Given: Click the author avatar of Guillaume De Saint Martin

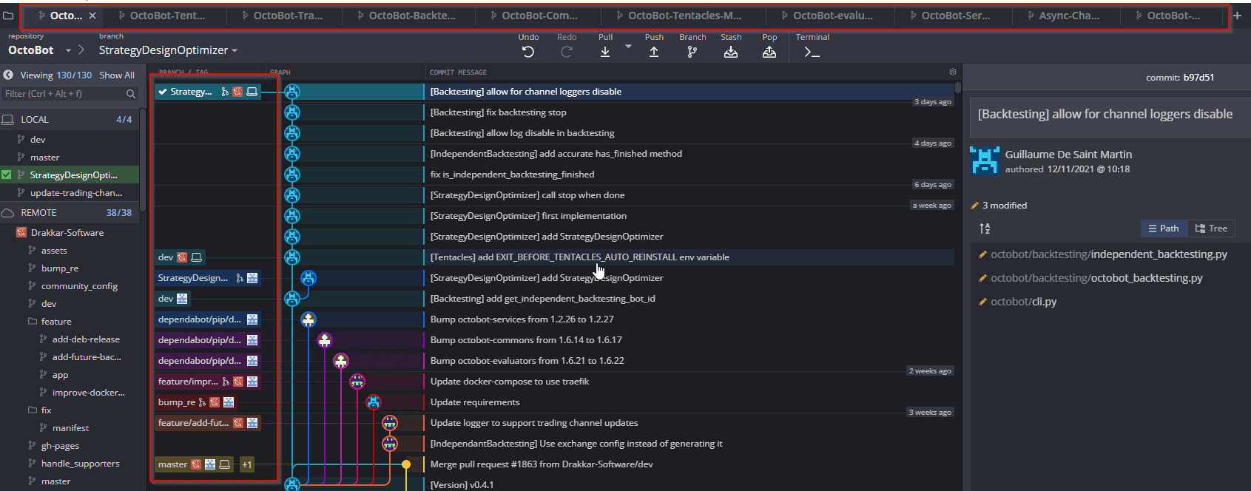Looking at the screenshot, I should tap(985, 160).
